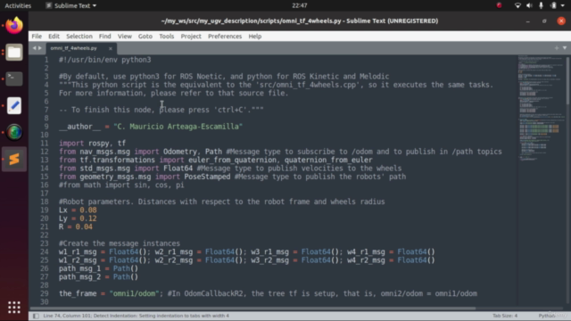571x321 pixels.
Task: Click commented '#from math import sin, cos, pi'
Action: coord(121,185)
